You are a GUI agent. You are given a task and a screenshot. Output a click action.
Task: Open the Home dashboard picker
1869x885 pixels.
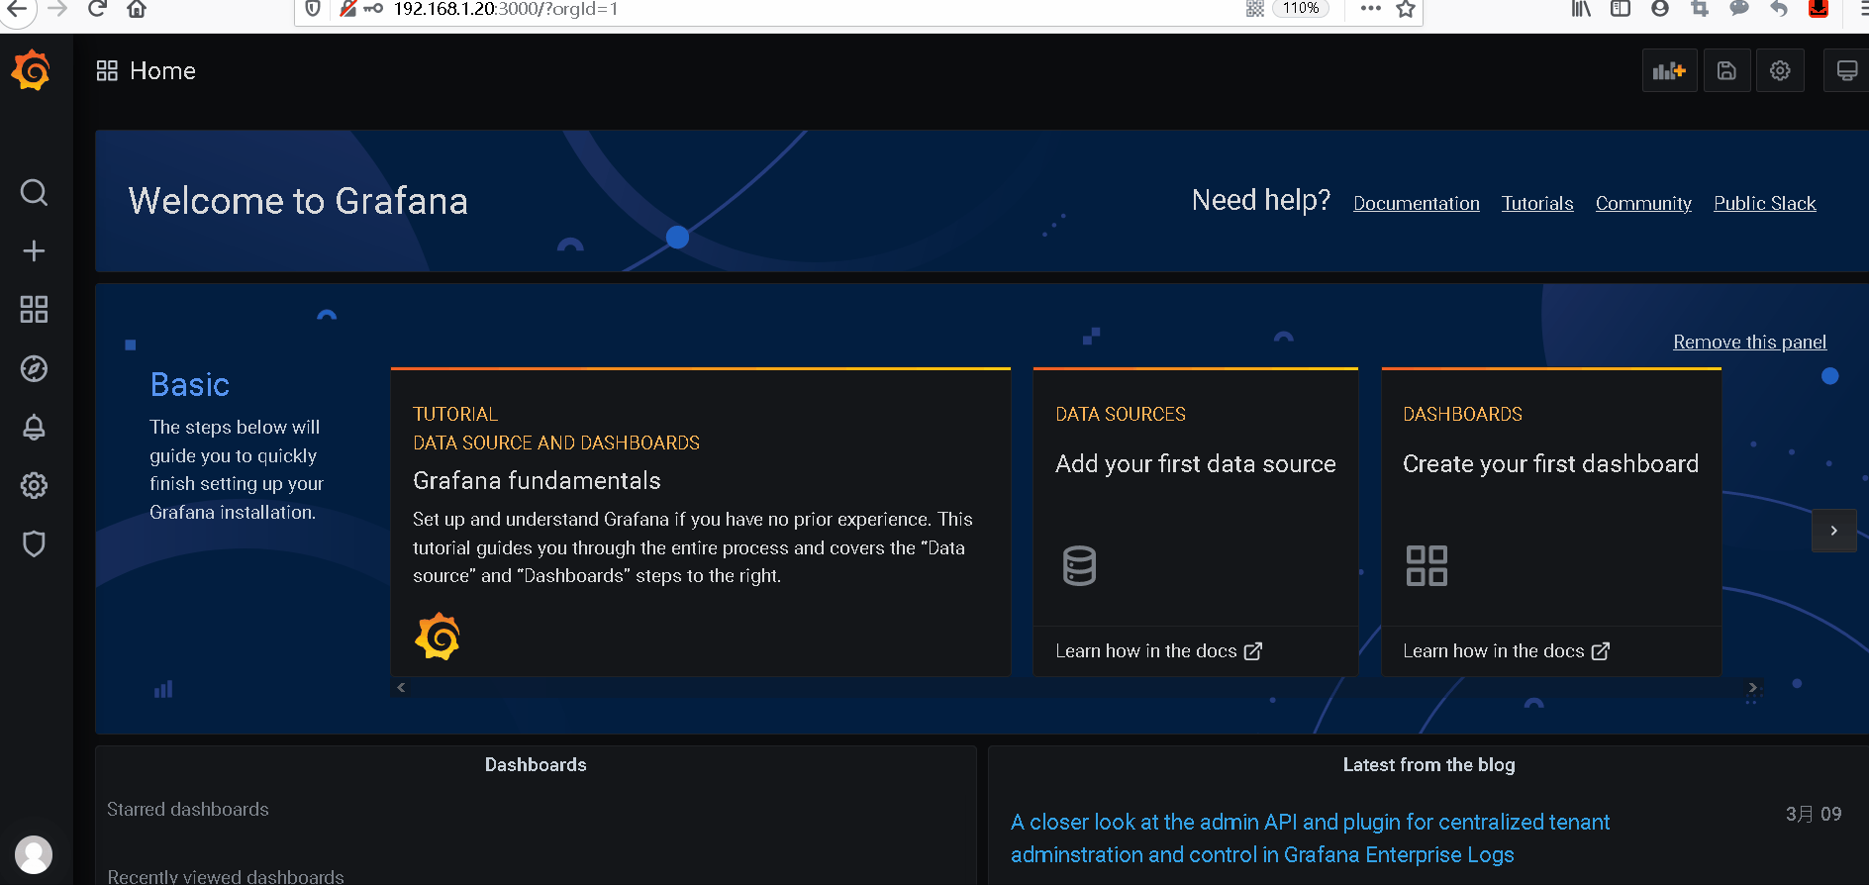162,70
